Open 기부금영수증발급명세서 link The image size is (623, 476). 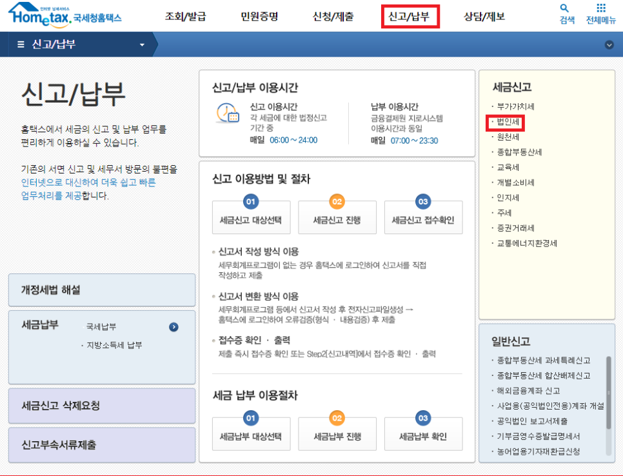click(539, 436)
